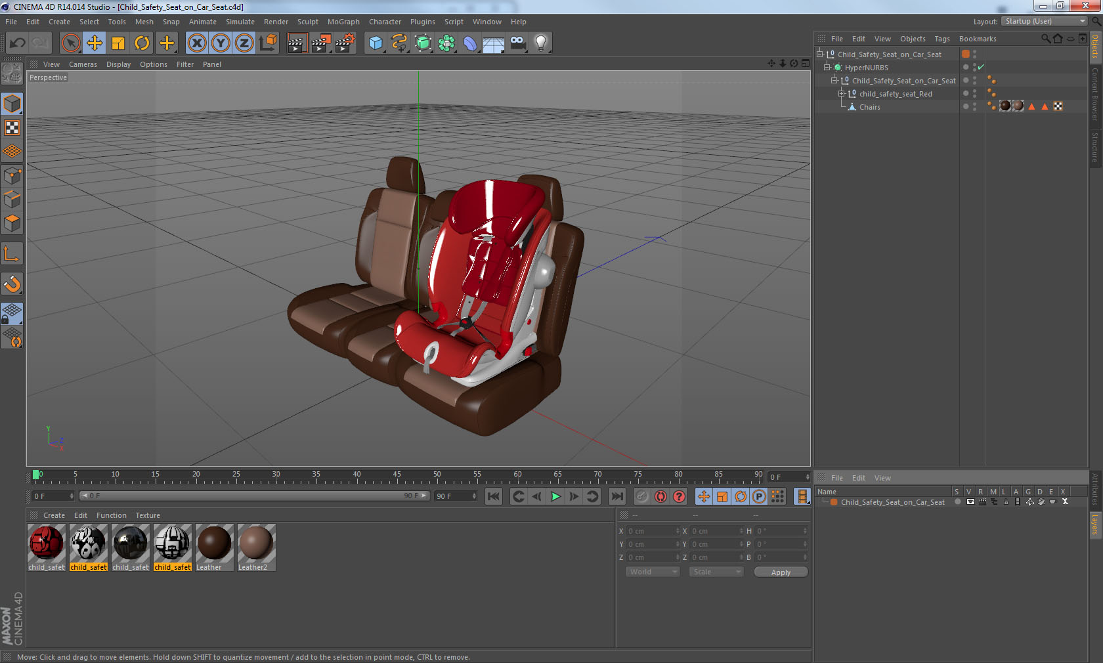
Task: Enable Snap magnet tool
Action: pyautogui.click(x=12, y=284)
